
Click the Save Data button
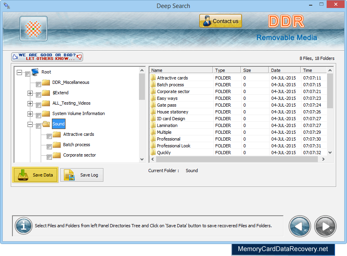point(35,175)
